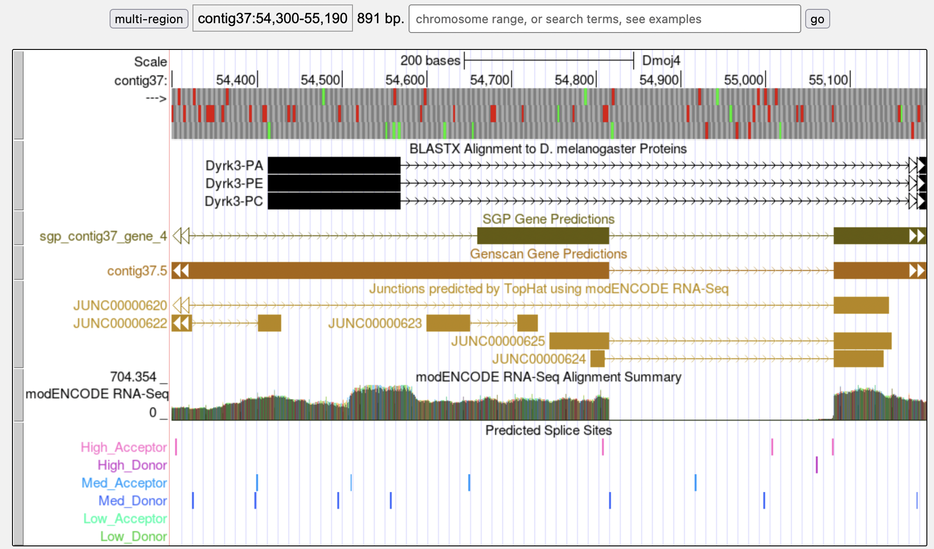The height and width of the screenshot is (549, 934).
Task: Select the JUNC00000622 label
Action: pyautogui.click(x=120, y=323)
